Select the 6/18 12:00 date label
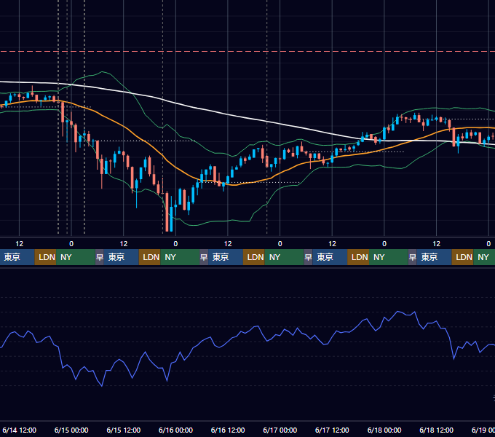495x437 pixels. (436, 430)
